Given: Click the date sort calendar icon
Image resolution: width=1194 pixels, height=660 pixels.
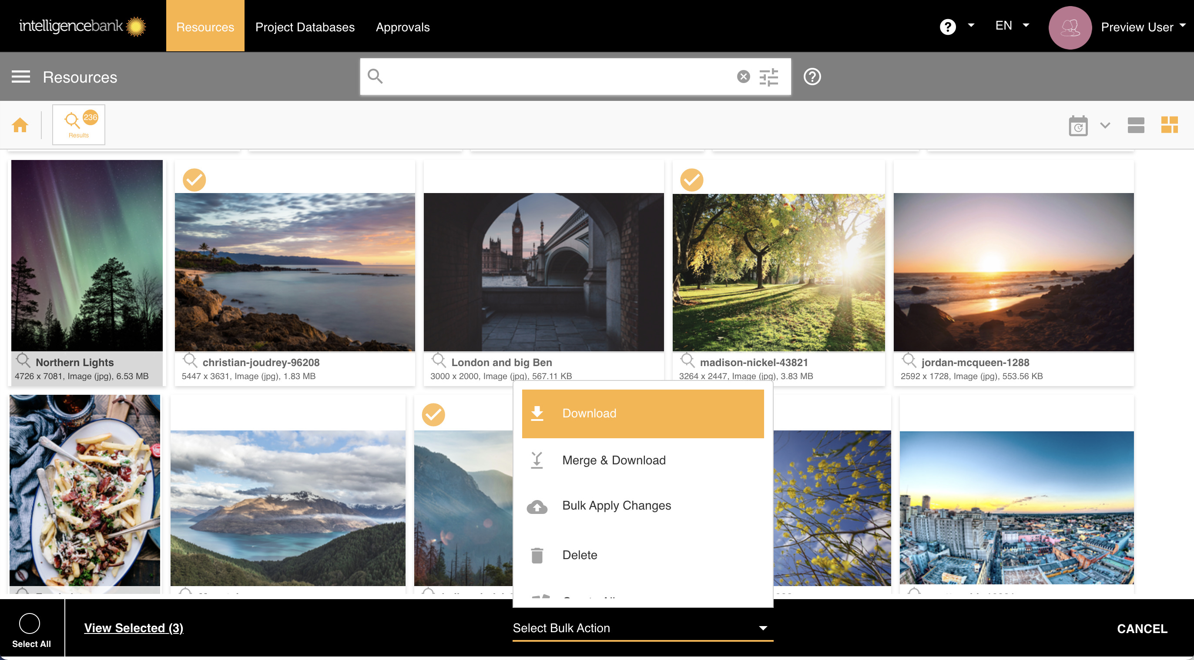Looking at the screenshot, I should click(x=1078, y=126).
